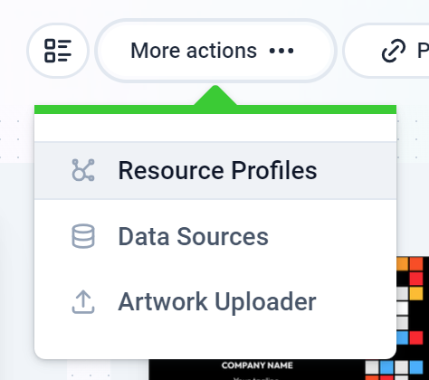Click the green bar heading the dropdown panel

click(x=215, y=109)
